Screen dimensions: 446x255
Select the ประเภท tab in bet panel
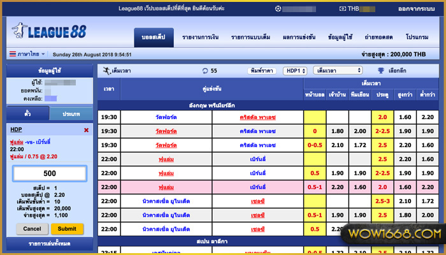click(71, 113)
